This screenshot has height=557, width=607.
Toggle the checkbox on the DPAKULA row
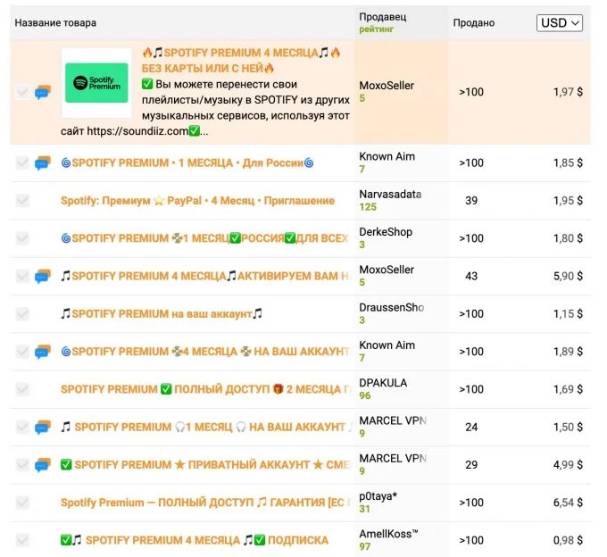coord(22,389)
